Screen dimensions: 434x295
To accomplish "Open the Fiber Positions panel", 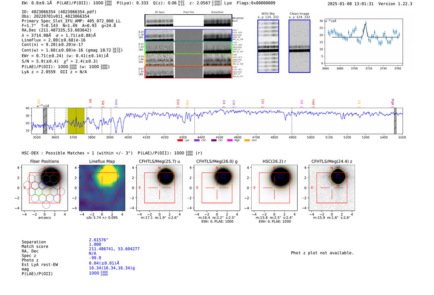I will coord(45,188).
